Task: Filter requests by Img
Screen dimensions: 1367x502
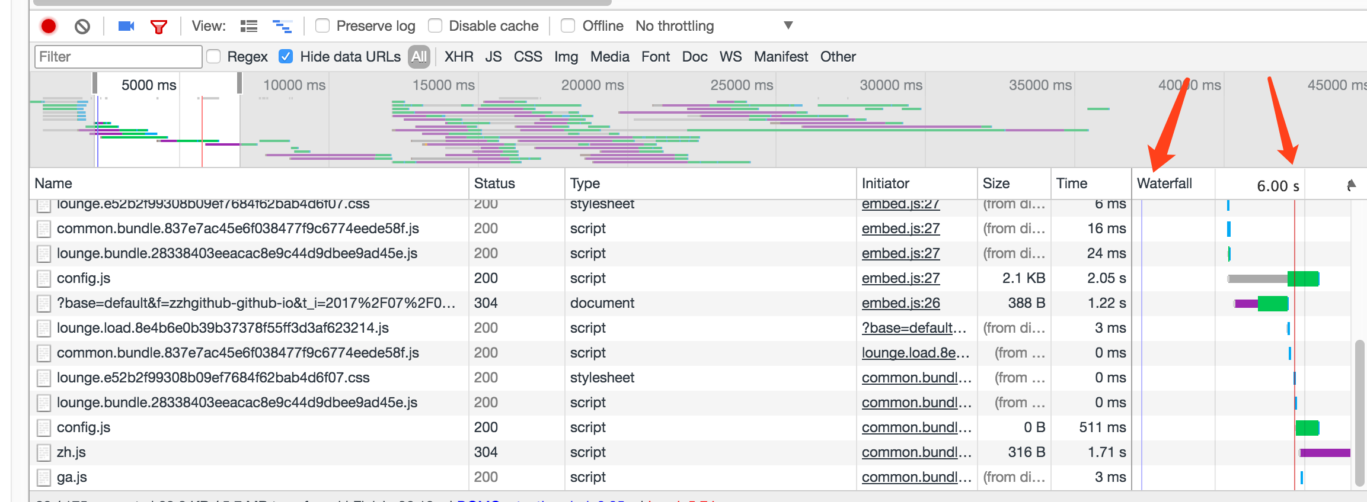Action: tap(566, 57)
